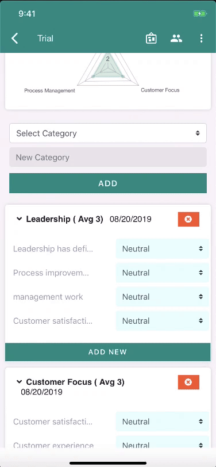Open the Select Category dropdown
Viewport: 216px width, 467px height.
point(107,133)
